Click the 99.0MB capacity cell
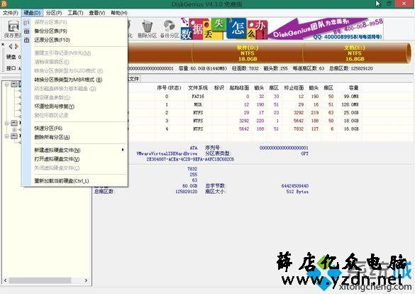 [x=351, y=97]
